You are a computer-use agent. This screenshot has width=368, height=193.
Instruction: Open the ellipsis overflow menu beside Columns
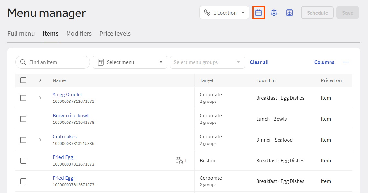pos(346,62)
